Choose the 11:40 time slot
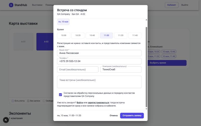 pos(135,35)
